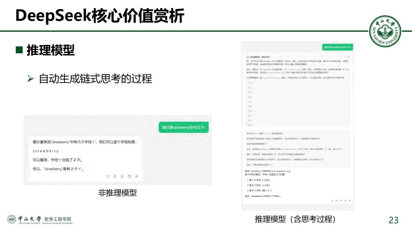Image resolution: width=412 pixels, height=231 pixels.
Task: Click line 单词 "strawberry" 的拼写为 s-t-r-a-w-b-e-r-r-y。
Action: [268, 171]
